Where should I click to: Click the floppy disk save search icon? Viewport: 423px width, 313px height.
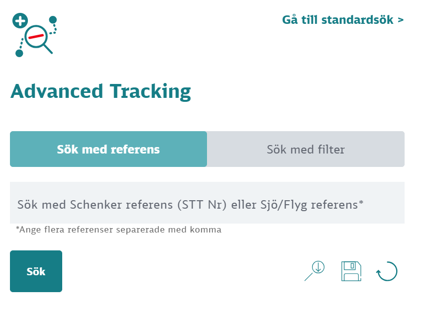tap(351, 271)
